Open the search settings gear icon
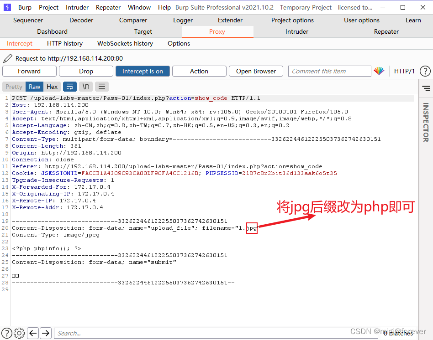The height and width of the screenshot is (340, 433). tap(19, 333)
